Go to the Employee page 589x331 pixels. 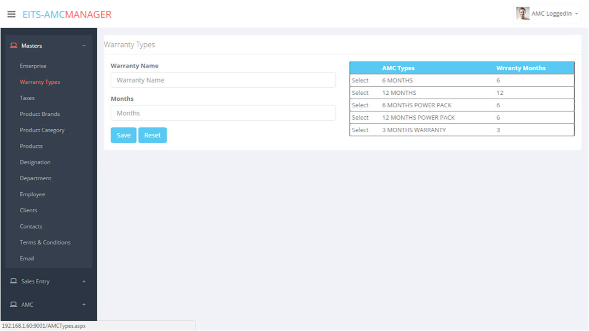(x=32, y=194)
